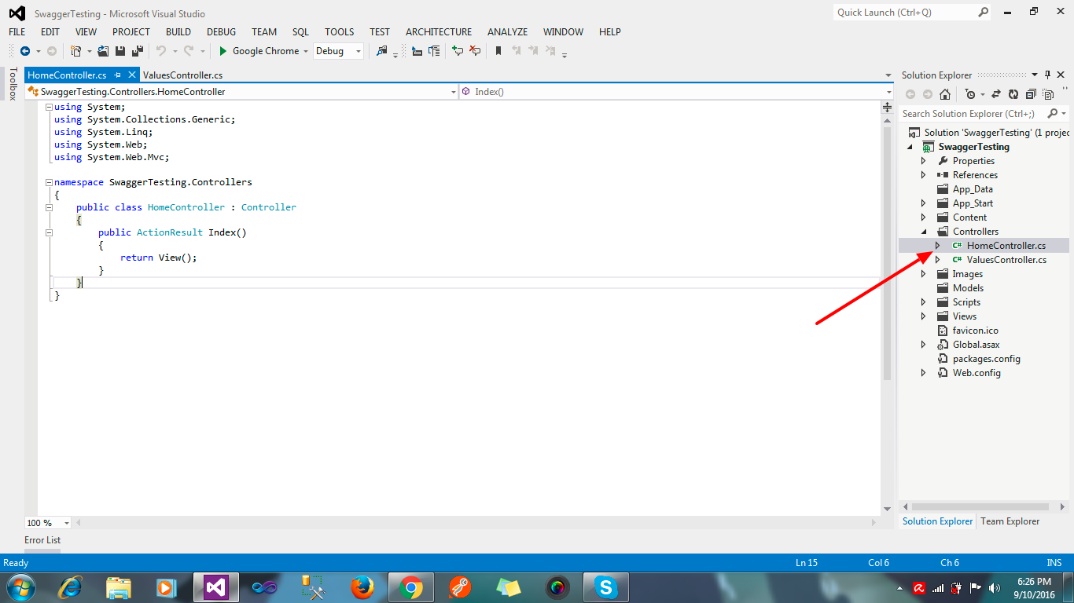Select packages.config in Solution Explorer
The image size is (1074, 603).
point(986,359)
